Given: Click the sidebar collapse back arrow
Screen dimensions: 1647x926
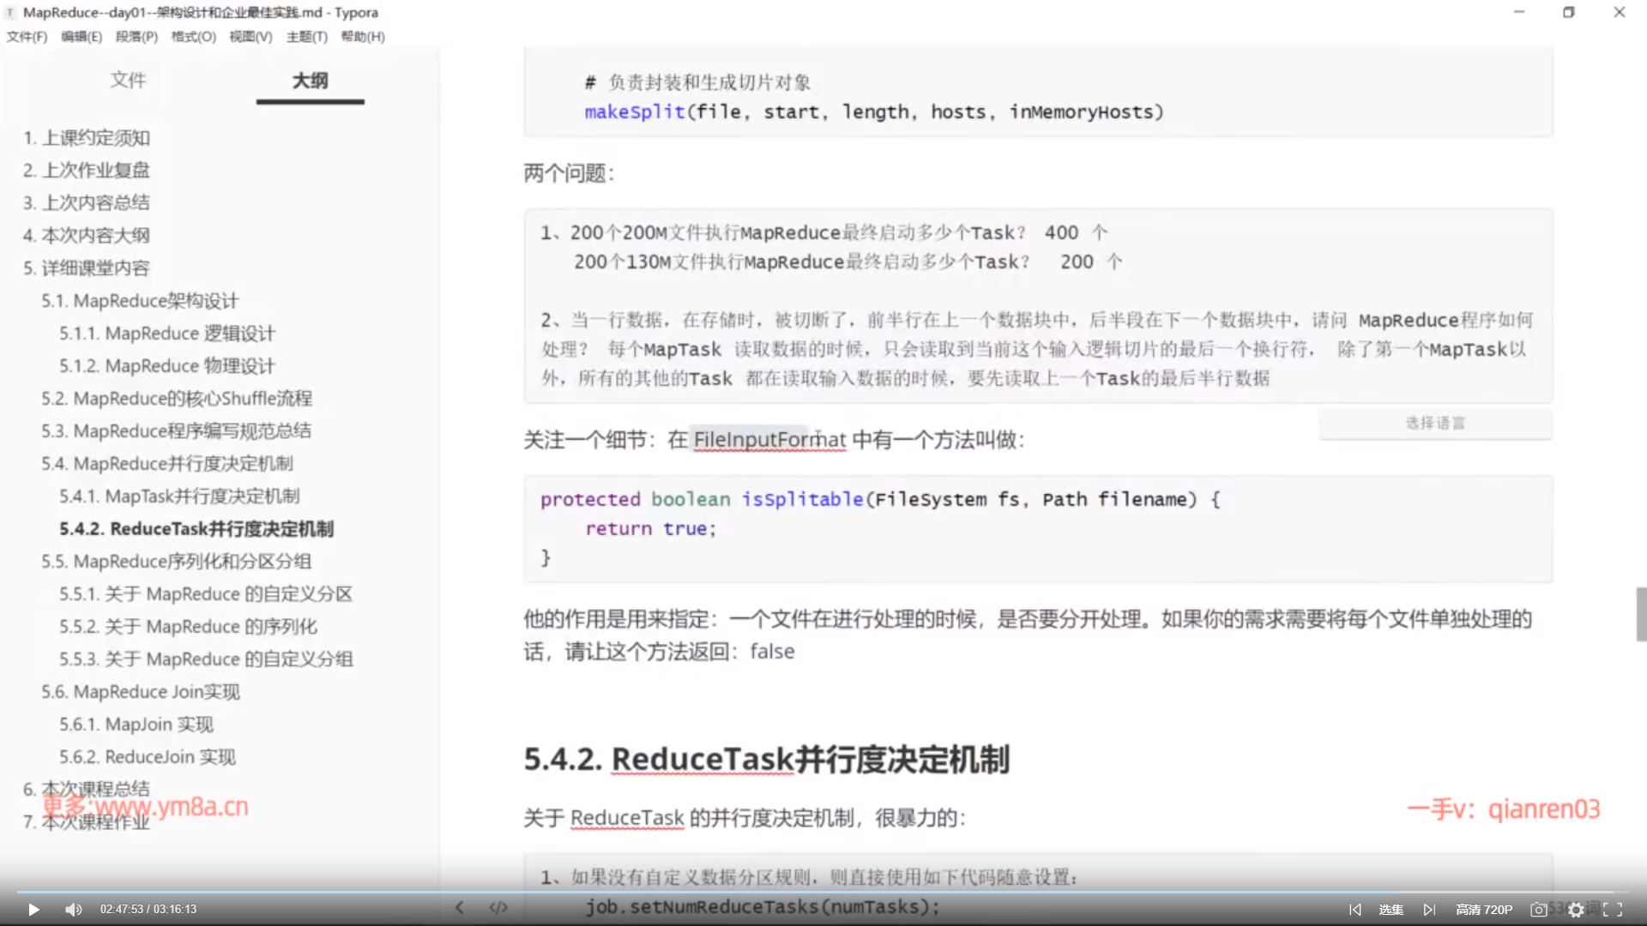Looking at the screenshot, I should tap(460, 907).
